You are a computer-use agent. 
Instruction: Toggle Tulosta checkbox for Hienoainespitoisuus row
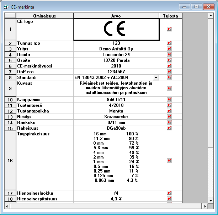[169, 199]
